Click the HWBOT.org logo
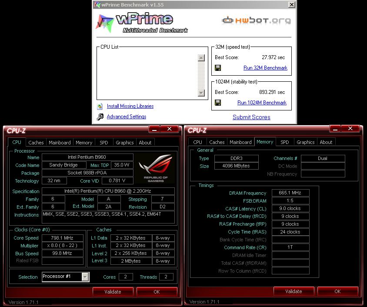Screen dimensions: 367x307 pyautogui.click(x=256, y=20)
